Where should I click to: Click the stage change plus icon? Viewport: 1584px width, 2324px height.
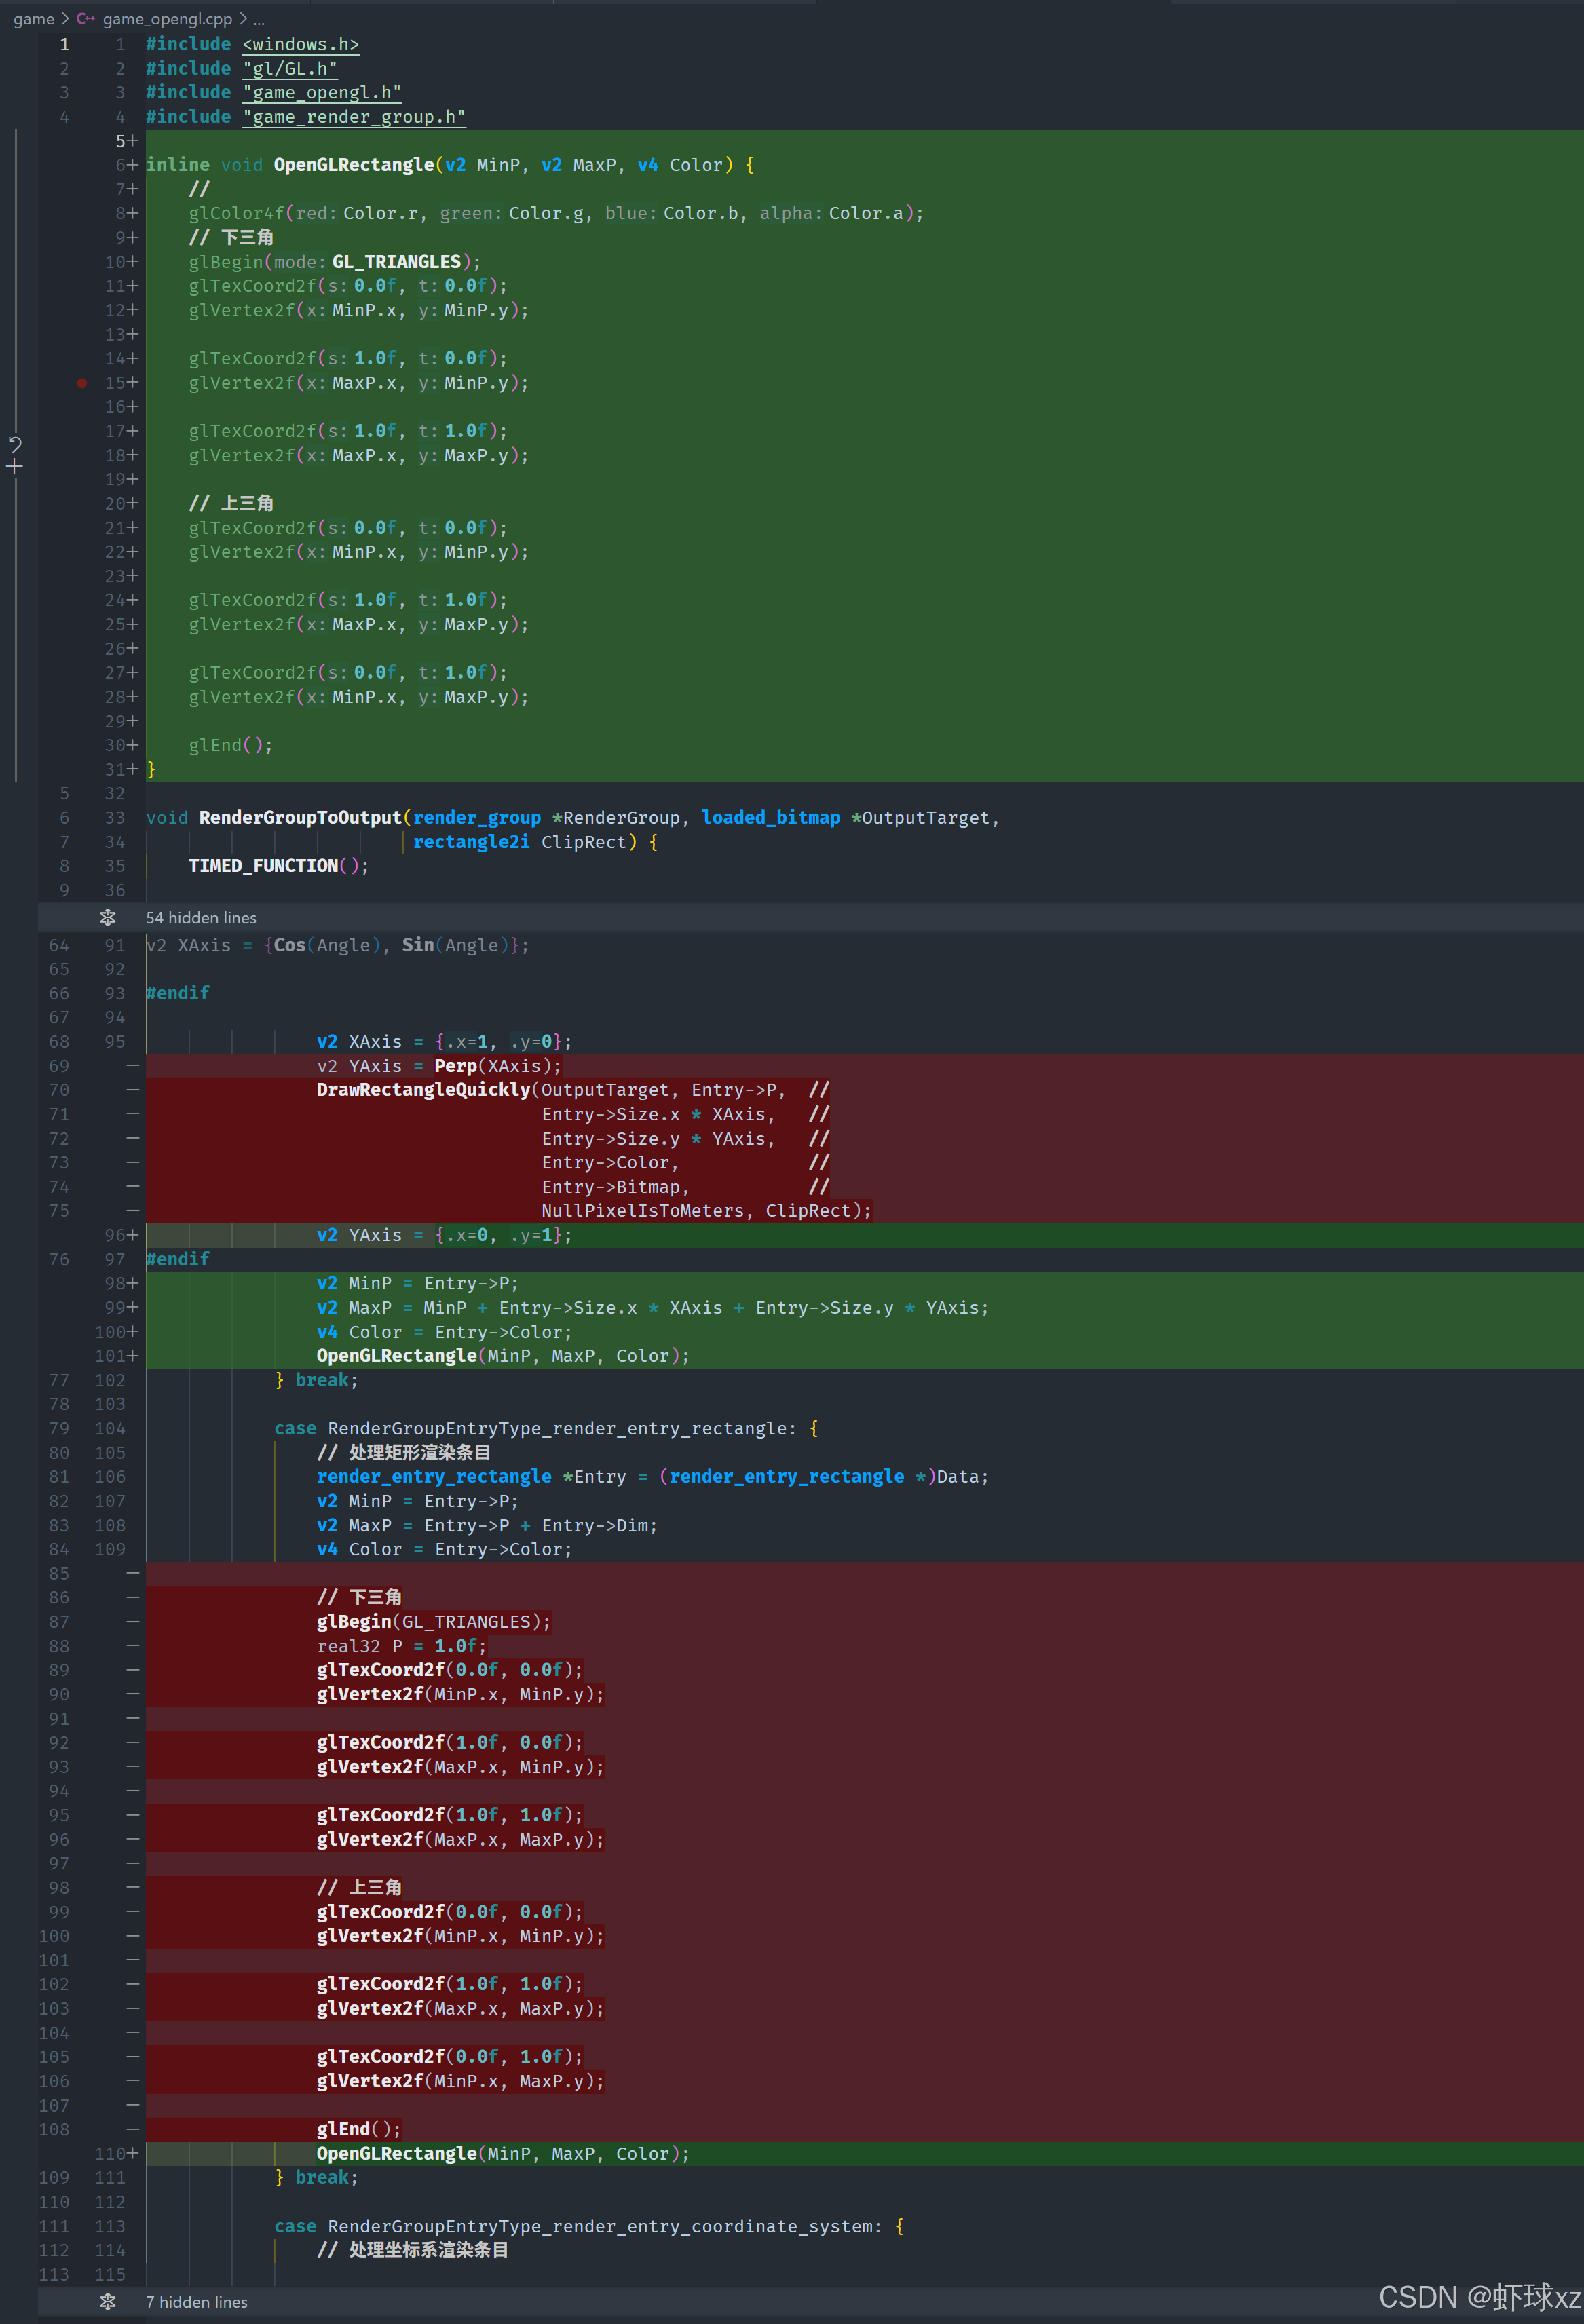click(x=15, y=467)
